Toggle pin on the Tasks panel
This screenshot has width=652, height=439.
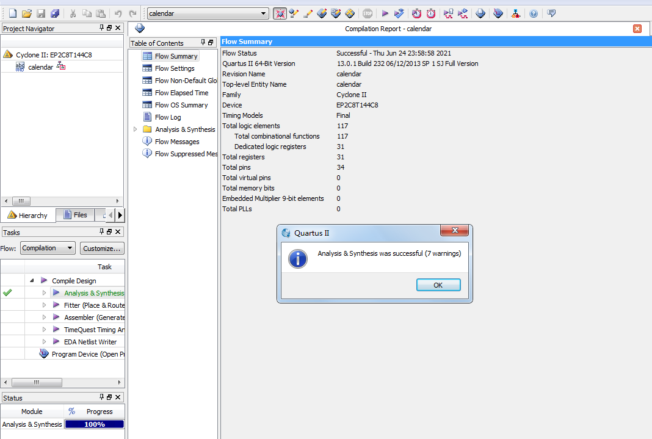coord(101,231)
